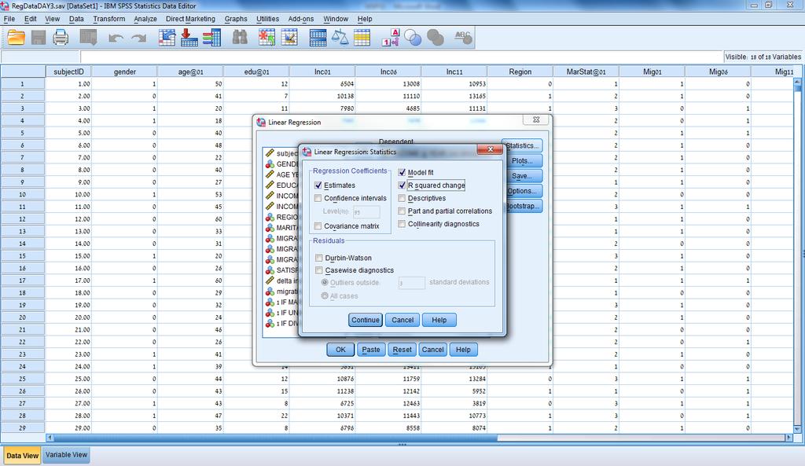This screenshot has width=805, height=466.
Task: Open the Data menu
Action: click(76, 19)
